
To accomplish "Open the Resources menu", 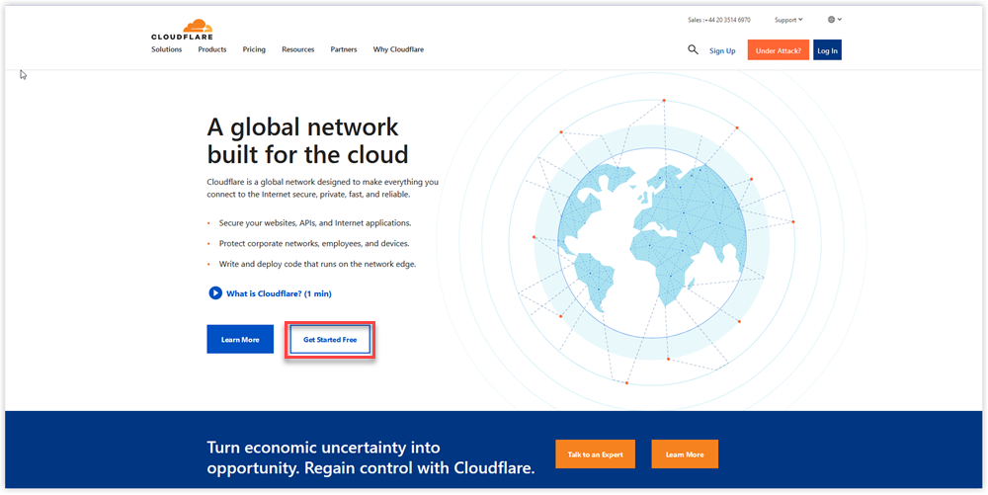I will pyautogui.click(x=298, y=49).
